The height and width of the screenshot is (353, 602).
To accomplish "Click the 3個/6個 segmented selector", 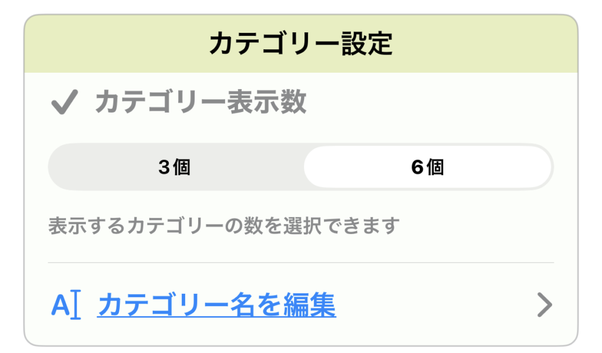I will point(301,167).
